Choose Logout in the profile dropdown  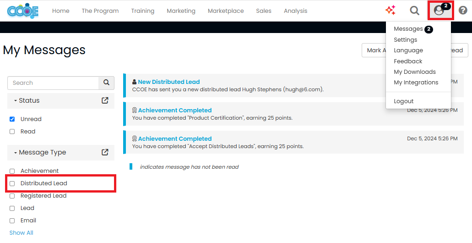point(403,101)
